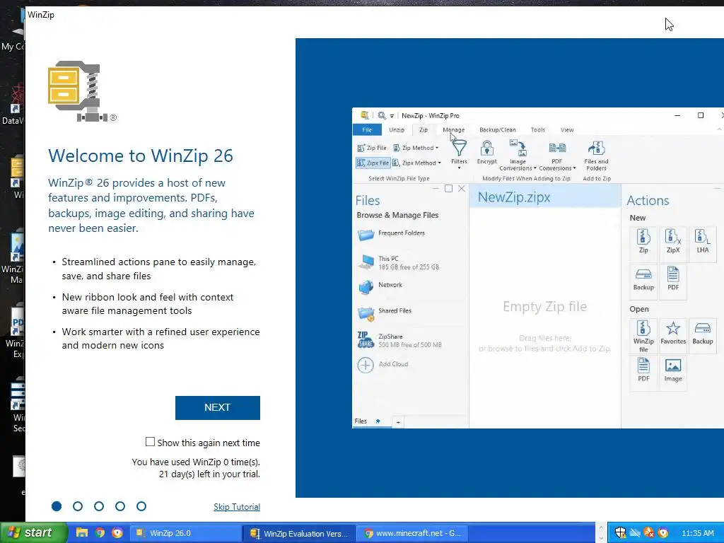The width and height of the screenshot is (724, 543).
Task: Open PDF Conversions dropdown in preview ribbon
Action: (557, 155)
